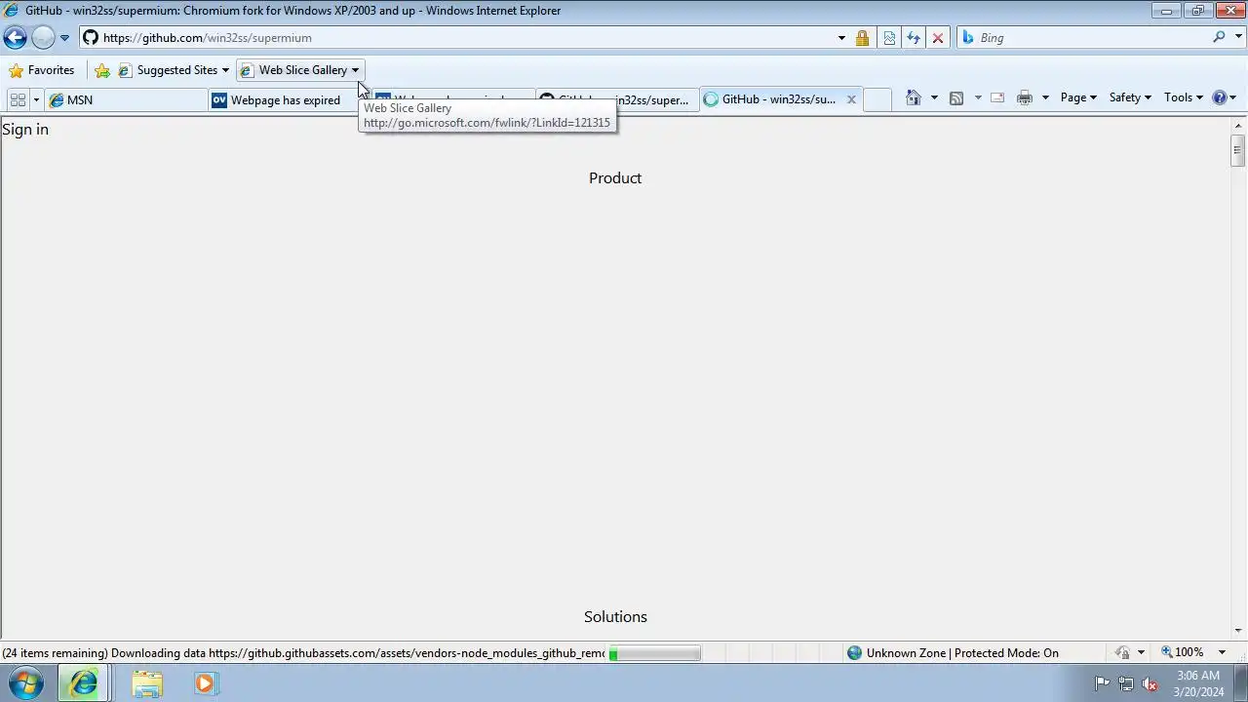The width and height of the screenshot is (1248, 702).
Task: Click the Solutions link on GitHub page
Action: click(x=615, y=617)
